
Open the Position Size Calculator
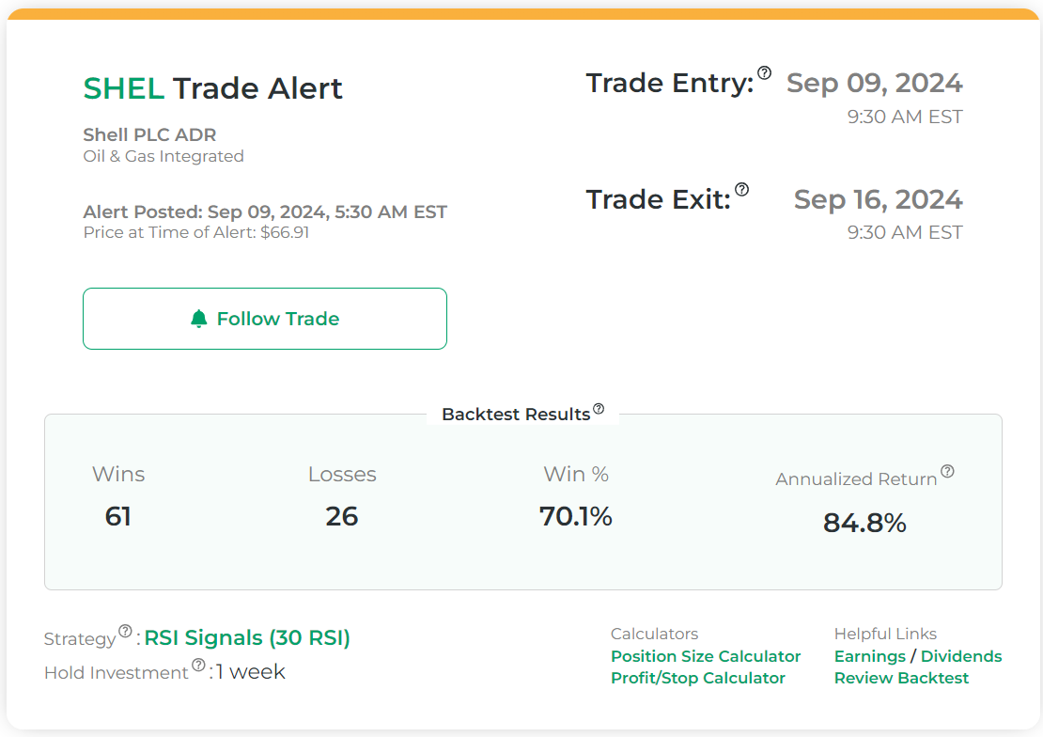(706, 656)
